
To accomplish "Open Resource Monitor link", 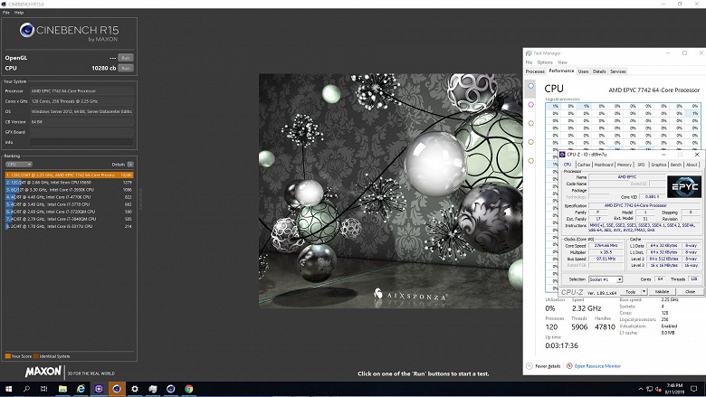I will tap(597, 366).
